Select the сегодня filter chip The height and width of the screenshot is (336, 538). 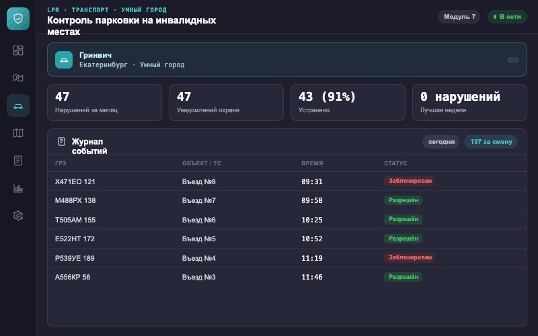pos(441,142)
